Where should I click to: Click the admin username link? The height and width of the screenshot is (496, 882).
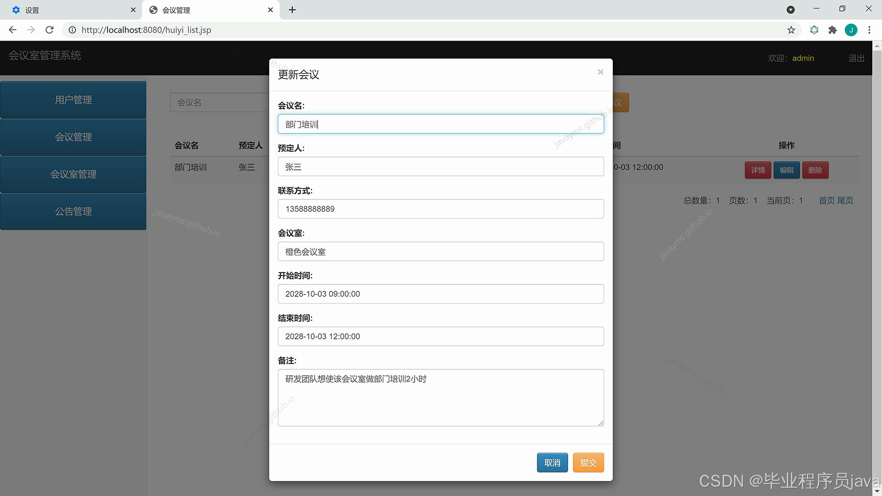pos(803,58)
